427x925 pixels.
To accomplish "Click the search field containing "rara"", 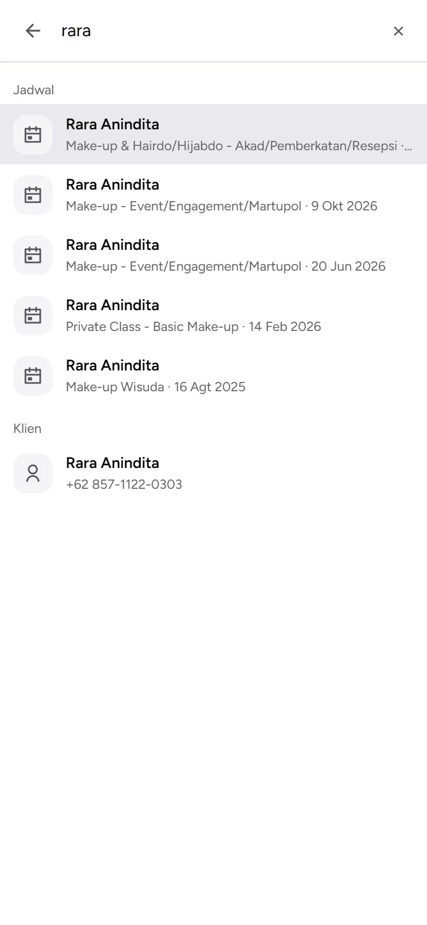I will [x=219, y=31].
